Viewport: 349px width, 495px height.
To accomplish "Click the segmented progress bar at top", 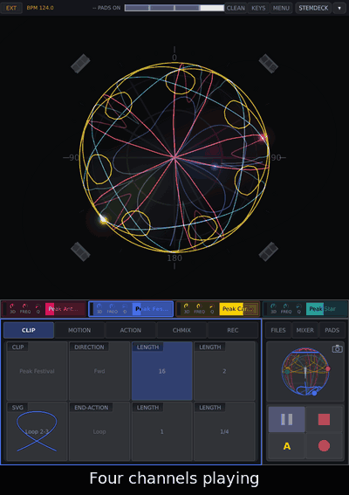I will pyautogui.click(x=174, y=8).
